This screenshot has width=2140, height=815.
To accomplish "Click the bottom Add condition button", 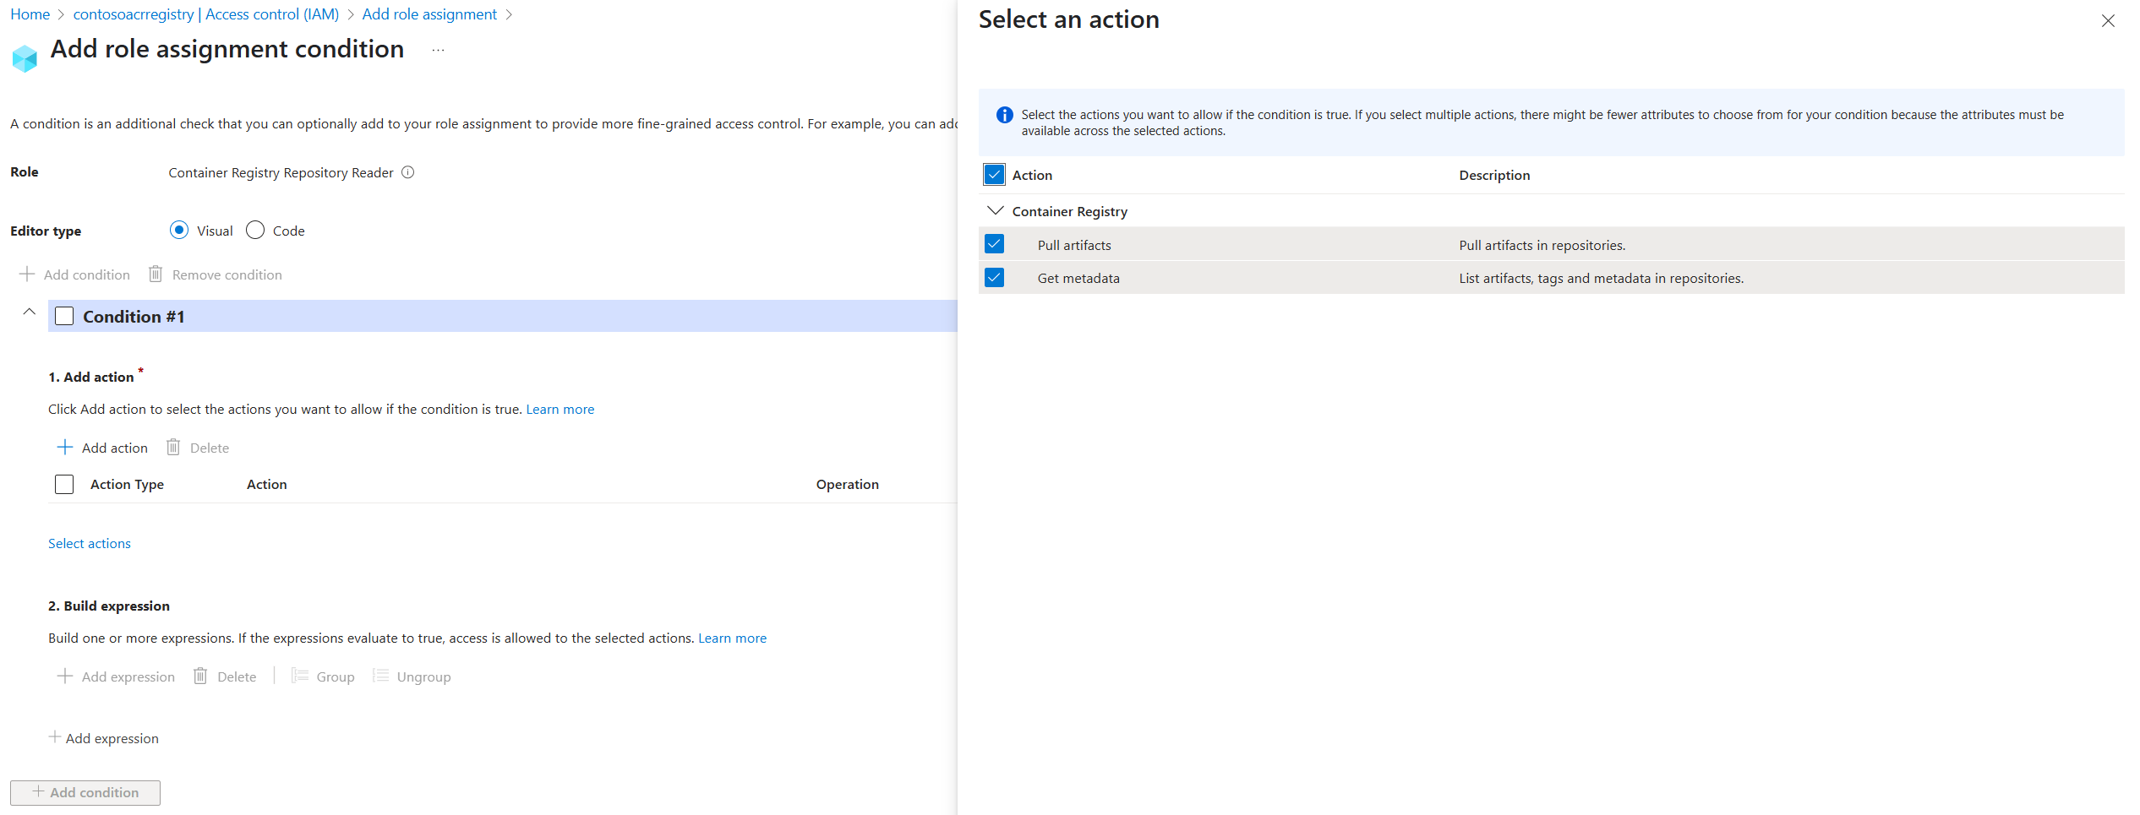I will (x=85, y=792).
